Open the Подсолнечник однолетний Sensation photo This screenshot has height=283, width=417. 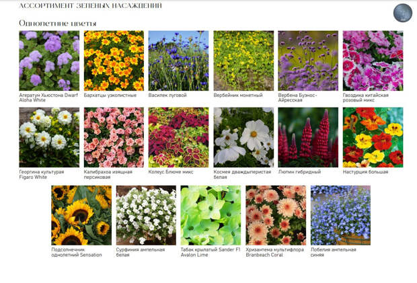coord(81,215)
